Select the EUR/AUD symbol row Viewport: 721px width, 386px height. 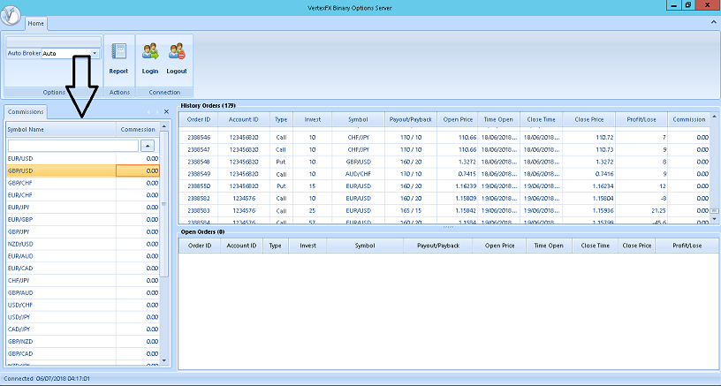coord(83,256)
